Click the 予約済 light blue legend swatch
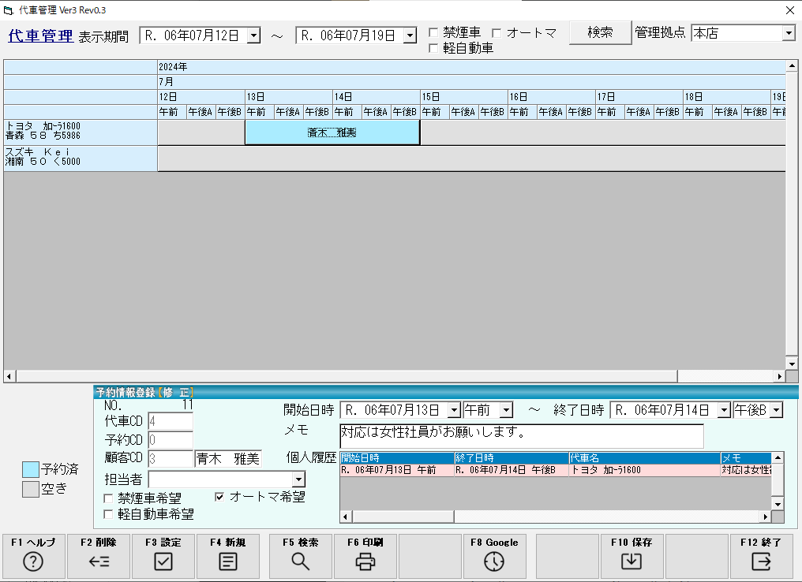The height and width of the screenshot is (582, 802). coord(30,469)
